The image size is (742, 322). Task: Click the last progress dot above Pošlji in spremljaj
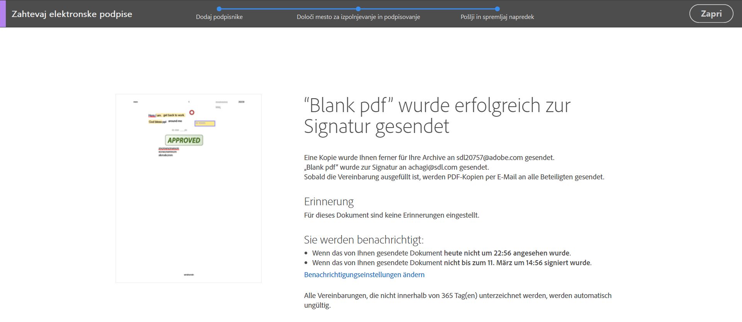(x=497, y=9)
